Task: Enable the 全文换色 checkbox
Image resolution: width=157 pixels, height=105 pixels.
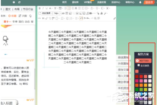Action: point(139,65)
